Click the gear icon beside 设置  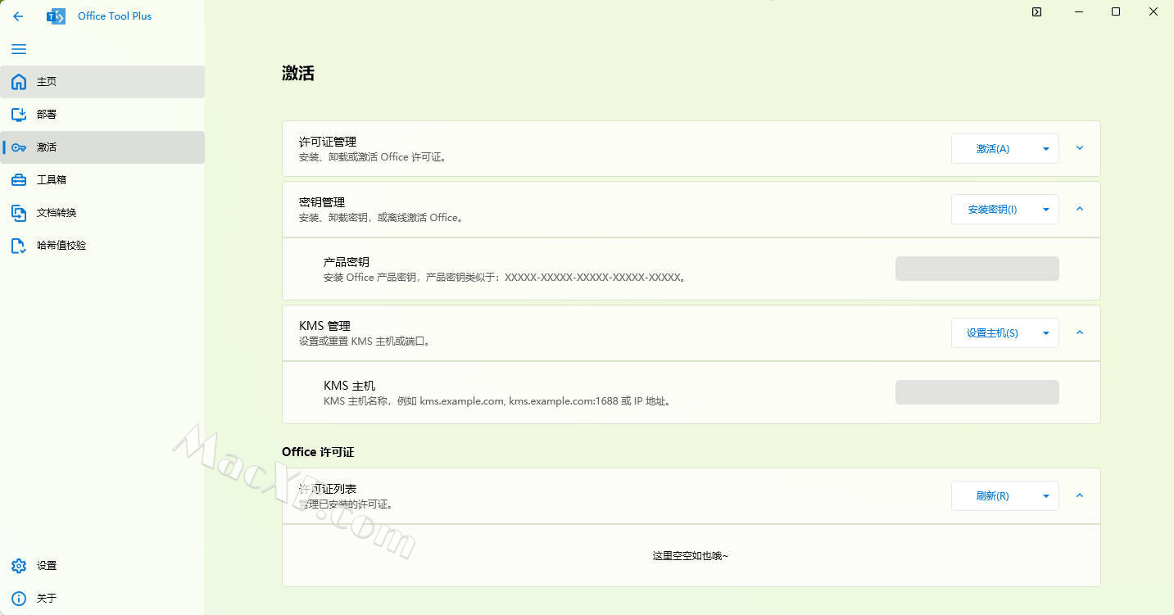[x=19, y=566]
